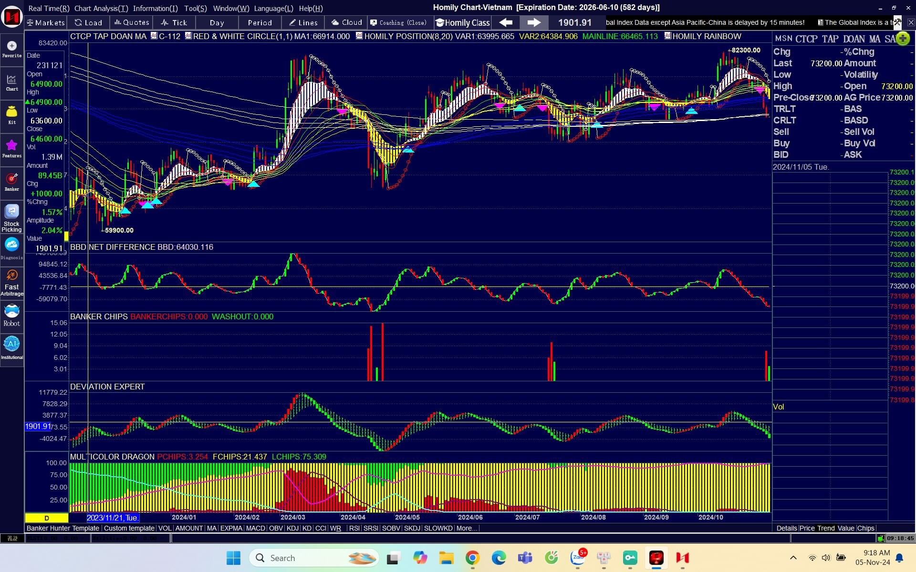
Task: Click the 1901.91 value field
Action: [x=575, y=22]
